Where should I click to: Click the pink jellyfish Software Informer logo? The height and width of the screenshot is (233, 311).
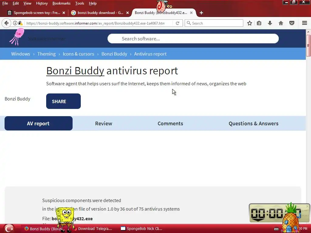coord(17,37)
